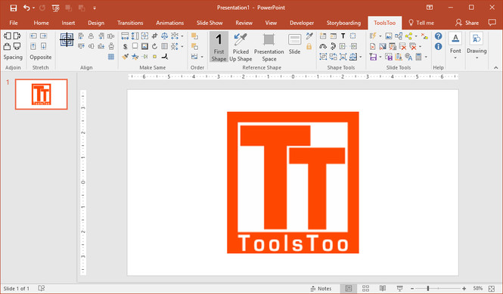The width and height of the screenshot is (503, 294).
Task: Click the Opposite button in Stretch group
Action: (41, 57)
